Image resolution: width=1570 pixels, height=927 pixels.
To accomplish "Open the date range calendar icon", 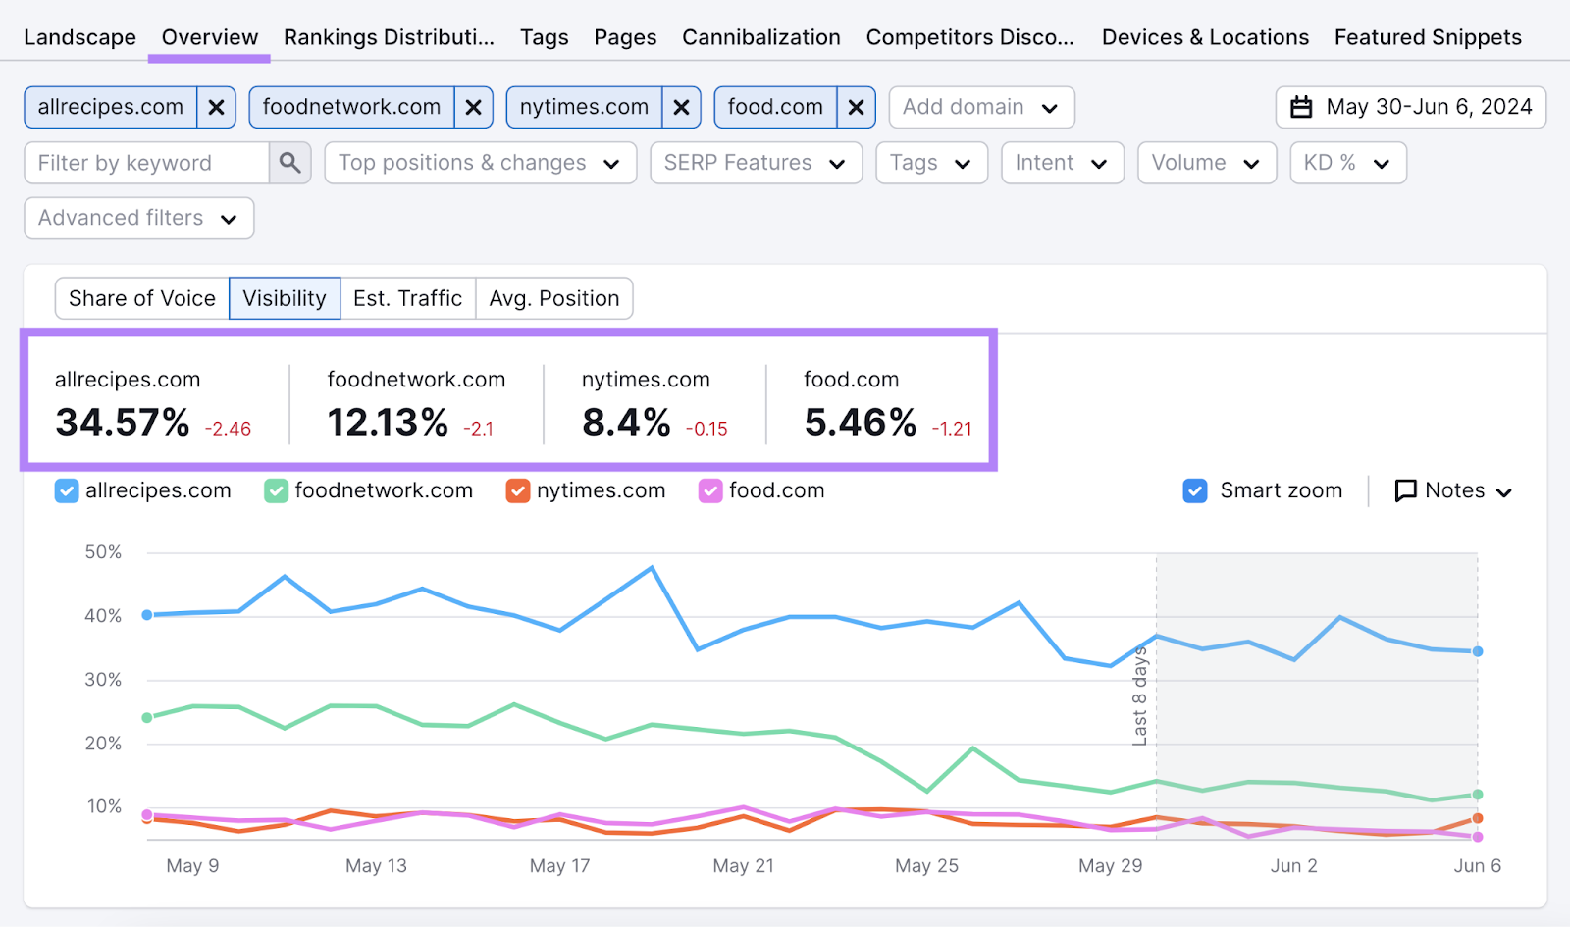I will tap(1302, 107).
